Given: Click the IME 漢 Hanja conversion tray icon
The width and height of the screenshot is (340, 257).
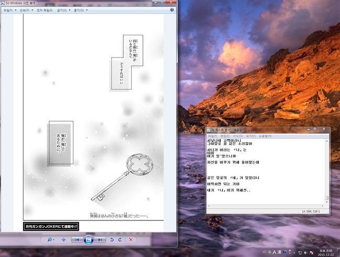Looking at the screenshot, I should [x=279, y=252].
